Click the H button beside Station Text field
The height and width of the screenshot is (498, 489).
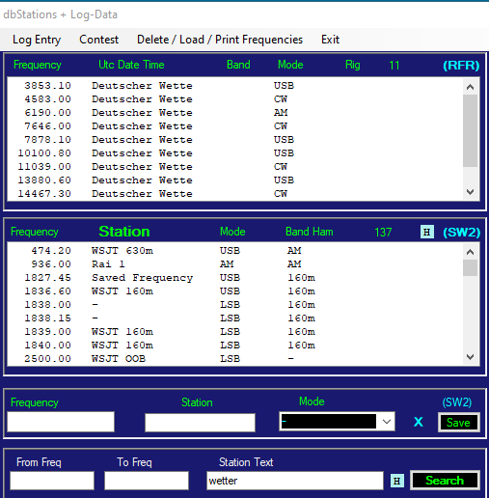click(397, 481)
